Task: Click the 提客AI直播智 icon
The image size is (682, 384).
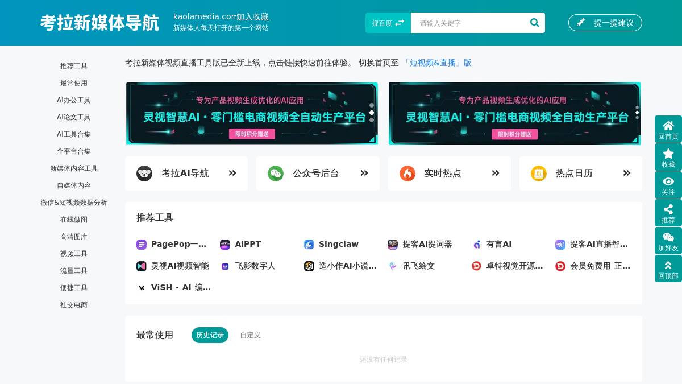Action: [560, 245]
